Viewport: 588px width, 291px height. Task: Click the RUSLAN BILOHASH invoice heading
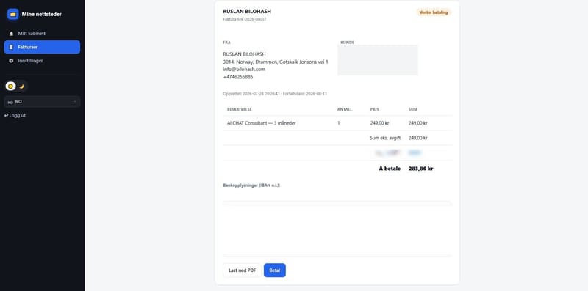tap(247, 12)
